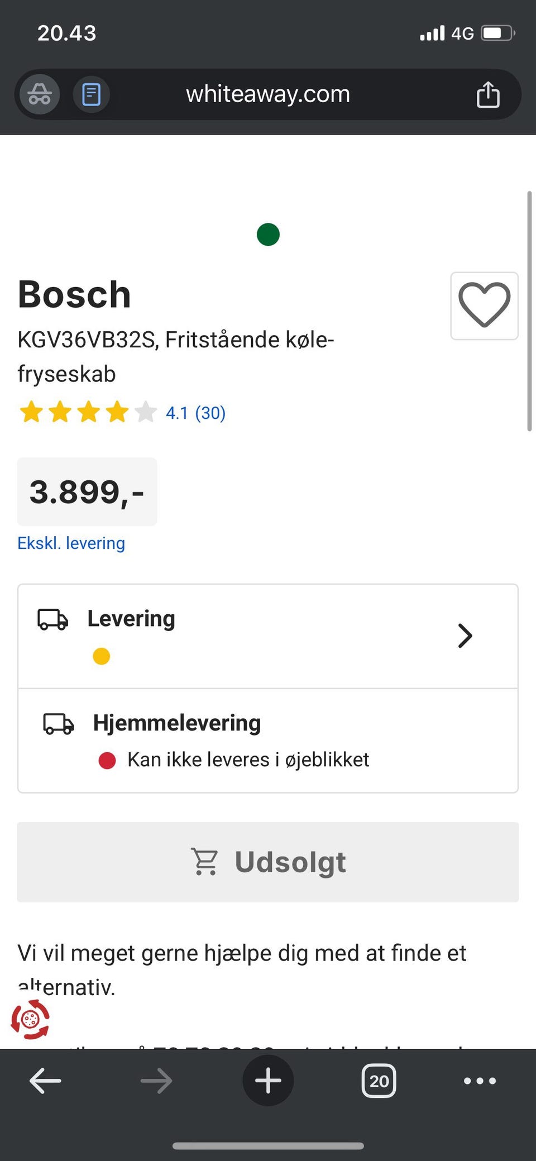Open the reader view icon
The image size is (536, 1161).
[x=91, y=94]
